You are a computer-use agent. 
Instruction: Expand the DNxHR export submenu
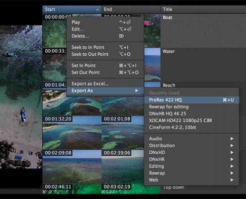(191, 159)
